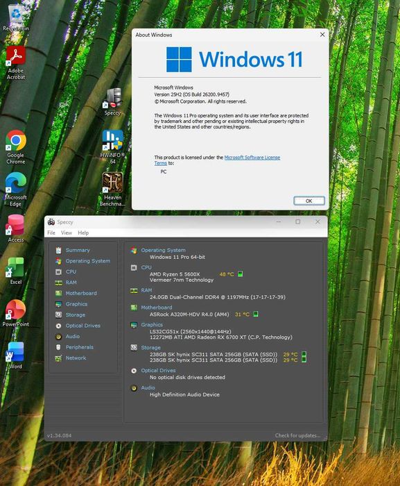This screenshot has width=400, height=486.
Task: Open the Optical Drives heading in summary pane
Action: coord(158,370)
